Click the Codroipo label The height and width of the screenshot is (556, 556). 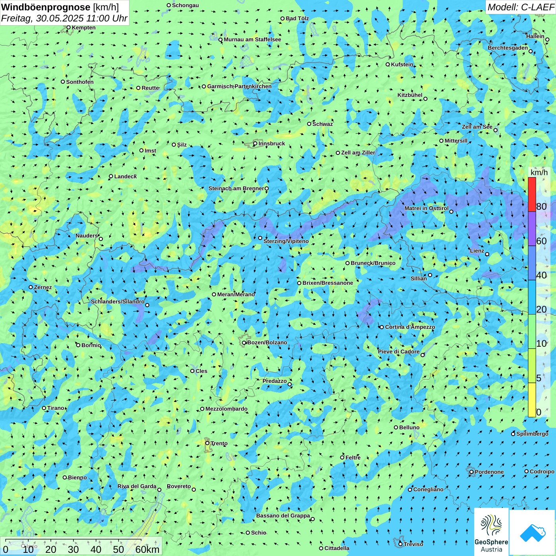click(x=542, y=471)
